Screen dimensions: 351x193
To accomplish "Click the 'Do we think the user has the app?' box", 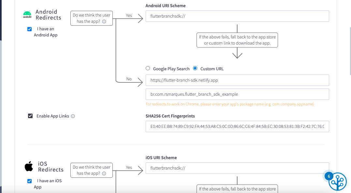I will click(91, 19).
